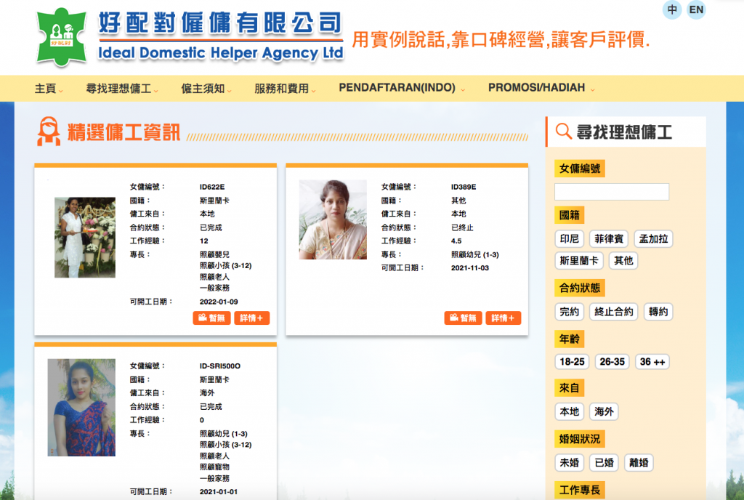Click the orange helper icon next to 精選傭工資訊

pyautogui.click(x=46, y=132)
